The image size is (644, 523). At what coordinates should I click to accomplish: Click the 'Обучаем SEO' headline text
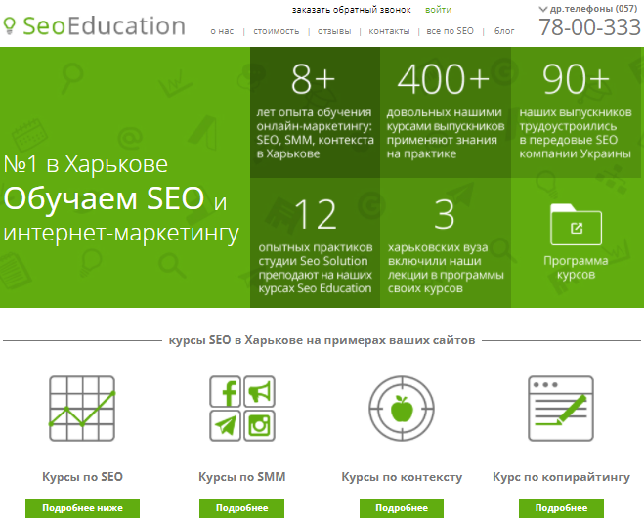point(104,198)
